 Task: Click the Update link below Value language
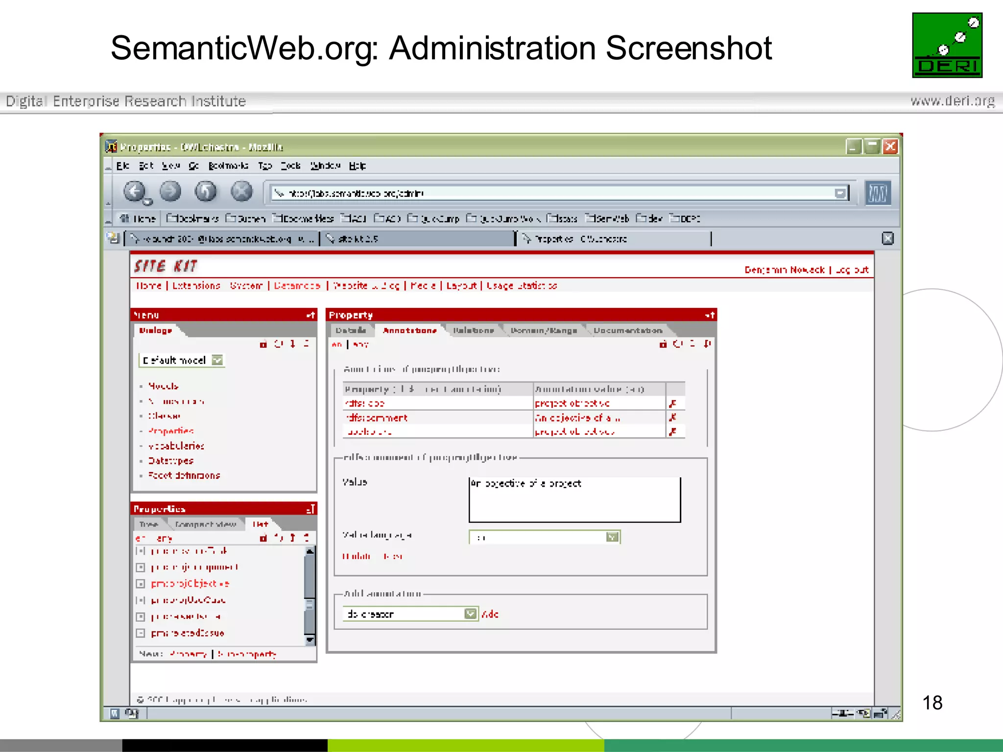tap(357, 556)
